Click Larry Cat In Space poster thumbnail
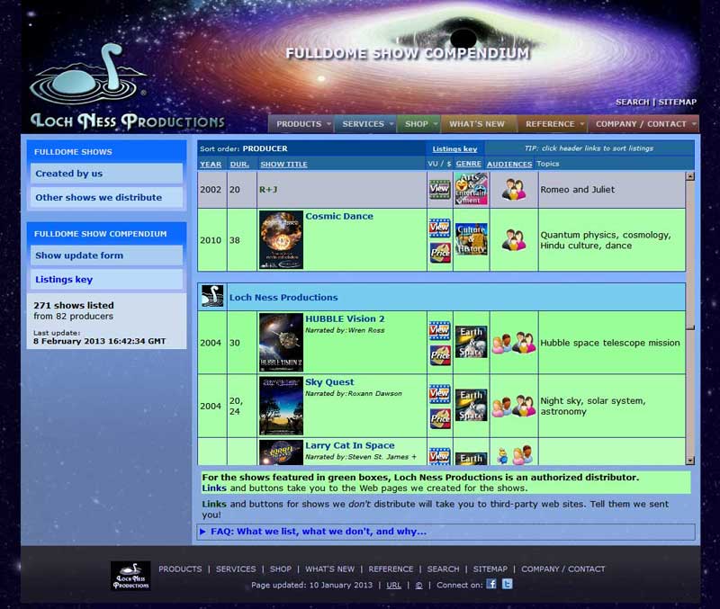This screenshot has width=720, height=609. coord(281,452)
